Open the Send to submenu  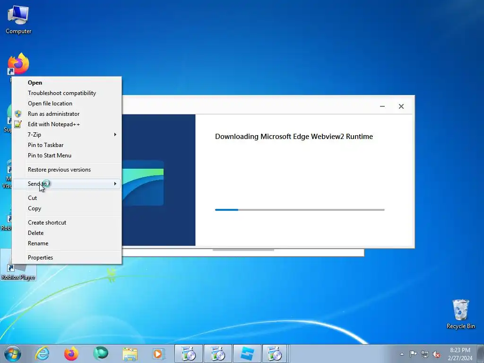pyautogui.click(x=67, y=184)
